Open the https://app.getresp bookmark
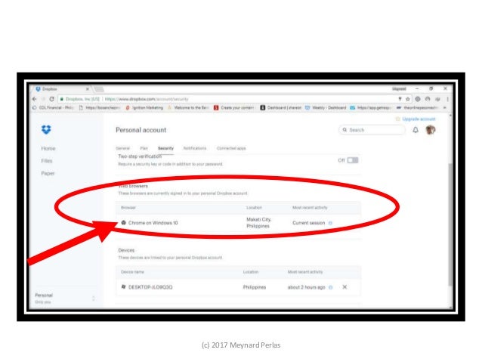The width and height of the screenshot is (482, 362). pyautogui.click(x=371, y=107)
